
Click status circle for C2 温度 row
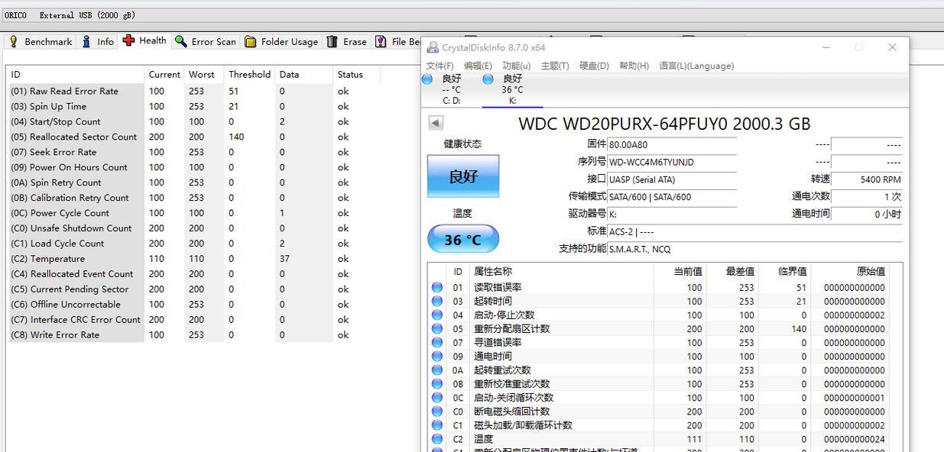point(437,438)
